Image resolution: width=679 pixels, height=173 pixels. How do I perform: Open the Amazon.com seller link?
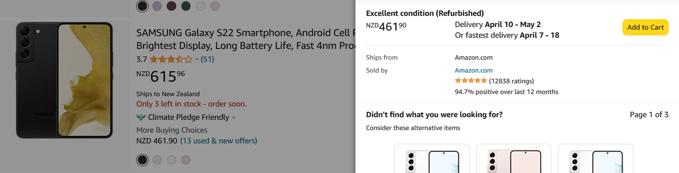(473, 70)
